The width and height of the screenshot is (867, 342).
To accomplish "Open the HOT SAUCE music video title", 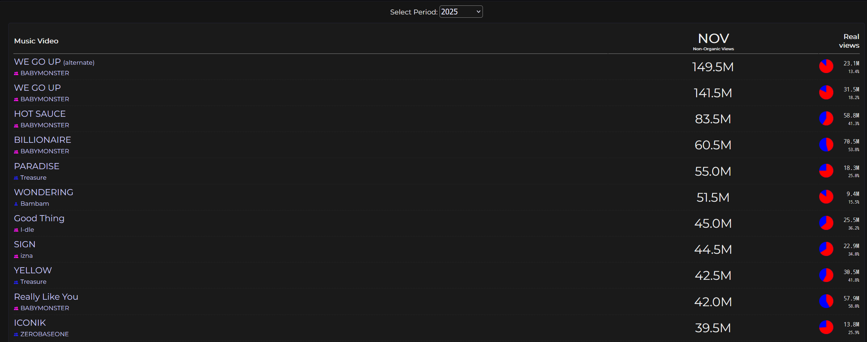I will point(40,114).
